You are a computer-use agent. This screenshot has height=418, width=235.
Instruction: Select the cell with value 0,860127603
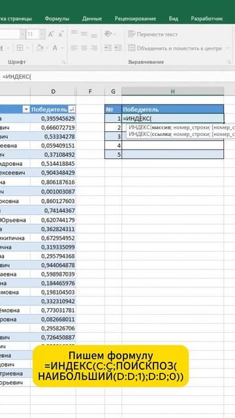53,201
